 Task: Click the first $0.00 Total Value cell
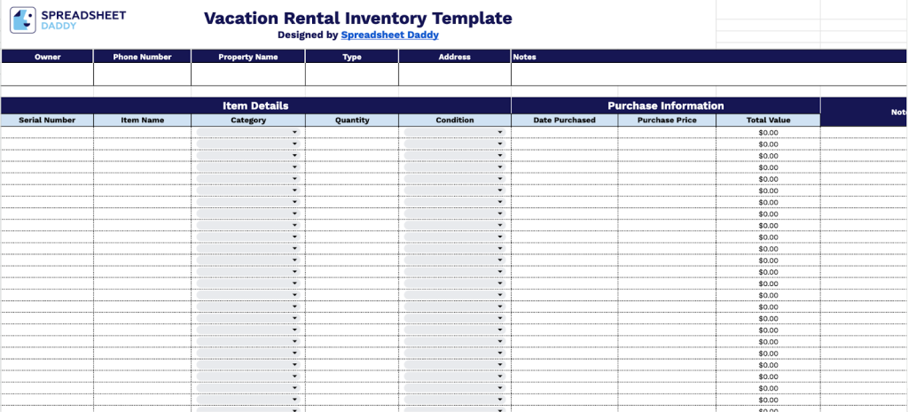click(768, 133)
